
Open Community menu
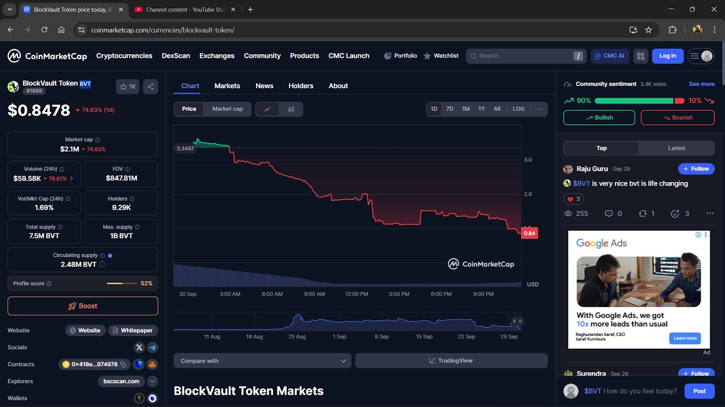pos(262,56)
